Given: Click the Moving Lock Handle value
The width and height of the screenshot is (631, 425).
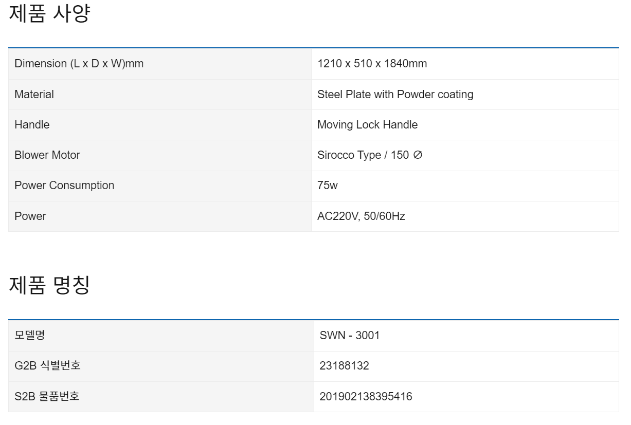Looking at the screenshot, I should click(x=367, y=125).
